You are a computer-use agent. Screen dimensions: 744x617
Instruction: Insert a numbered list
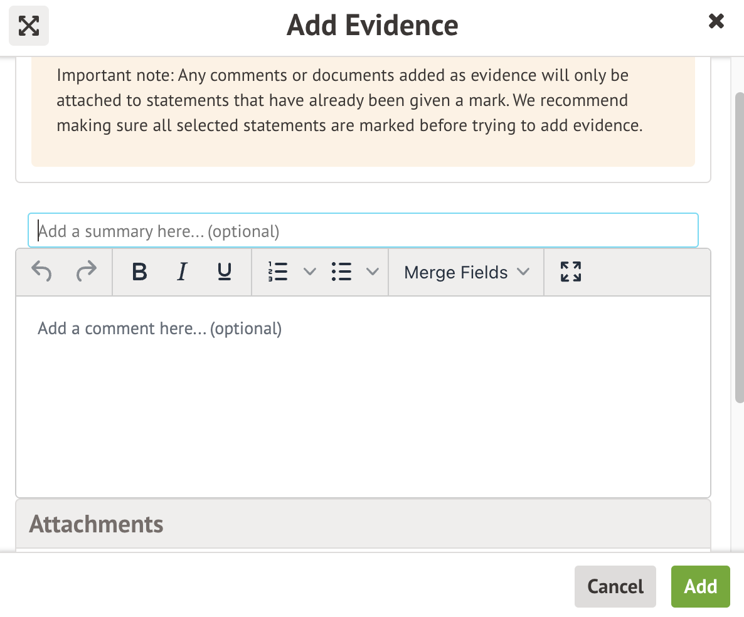277,272
